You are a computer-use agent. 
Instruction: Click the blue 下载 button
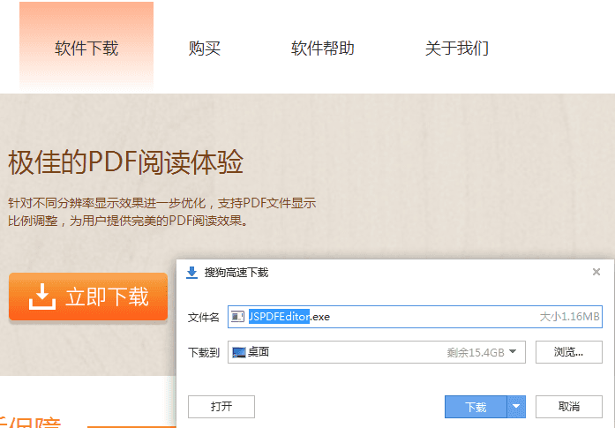pos(476,407)
